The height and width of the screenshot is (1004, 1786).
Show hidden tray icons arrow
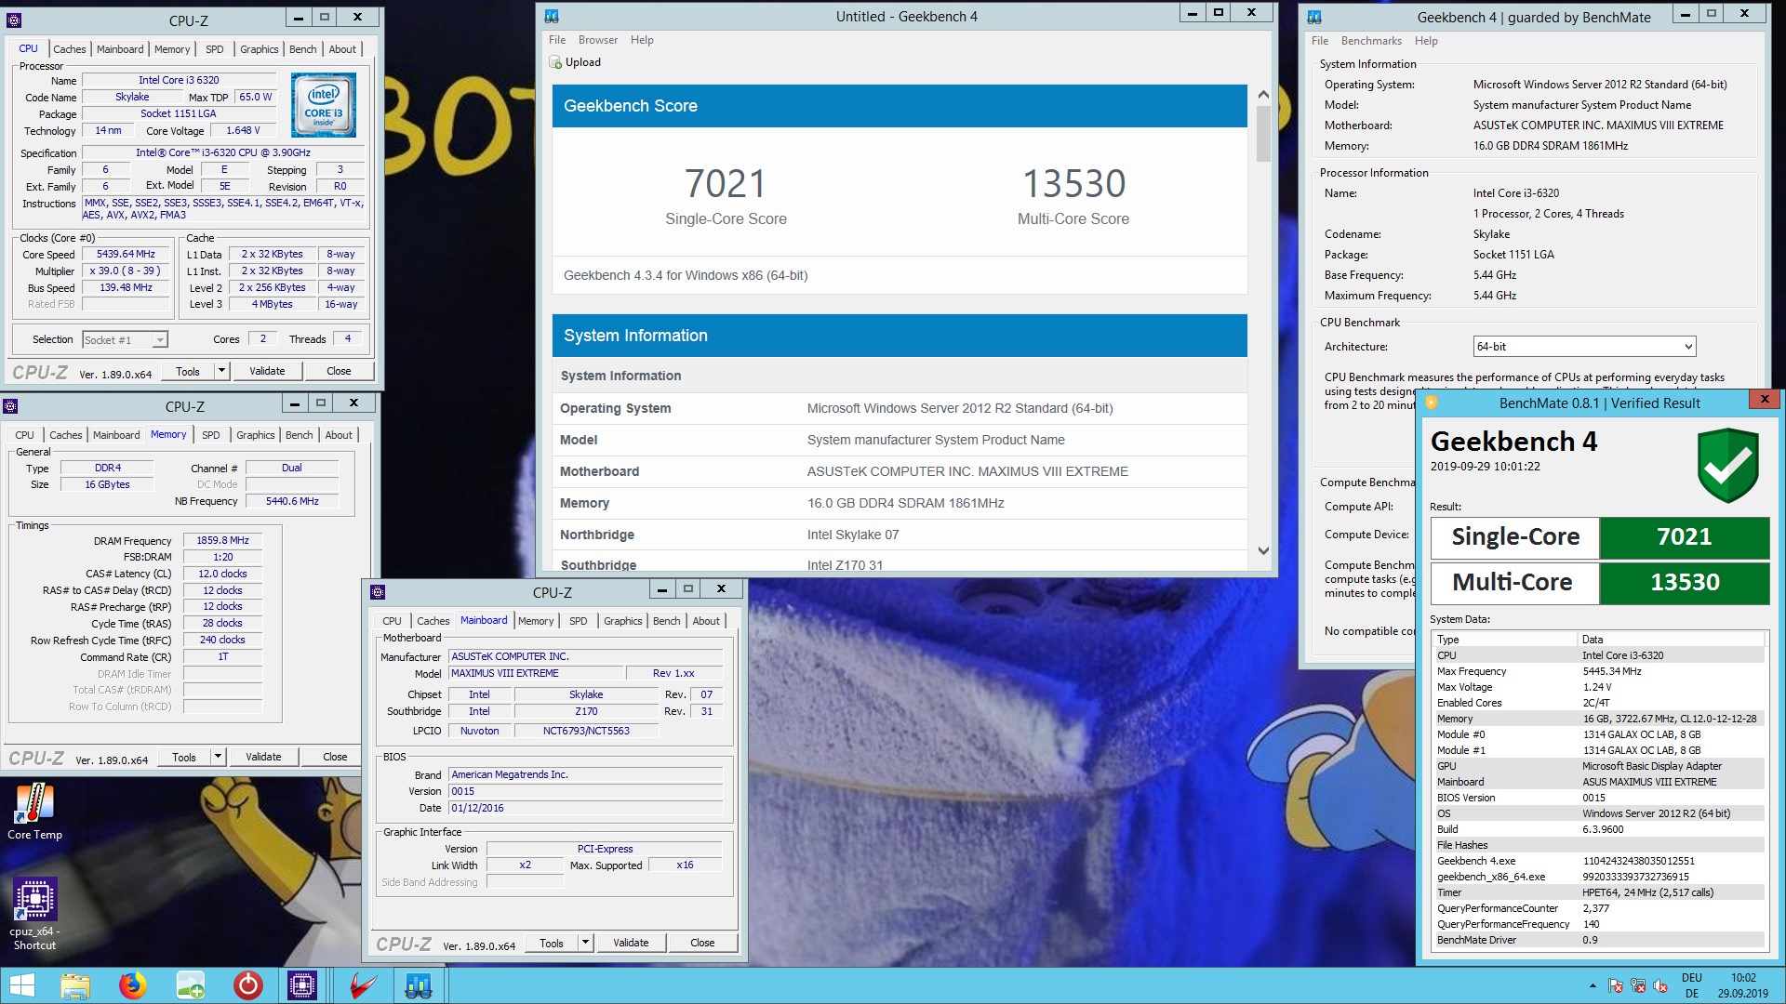click(x=1593, y=985)
